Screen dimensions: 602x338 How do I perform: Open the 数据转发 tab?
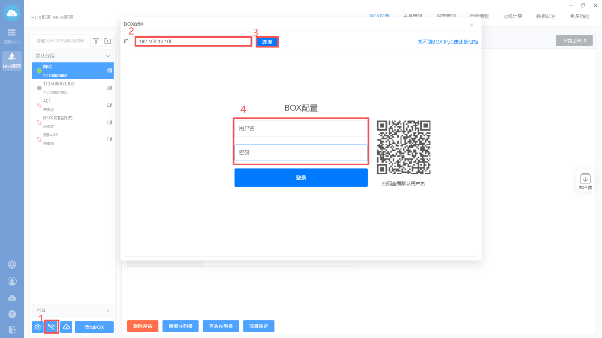coord(546,16)
